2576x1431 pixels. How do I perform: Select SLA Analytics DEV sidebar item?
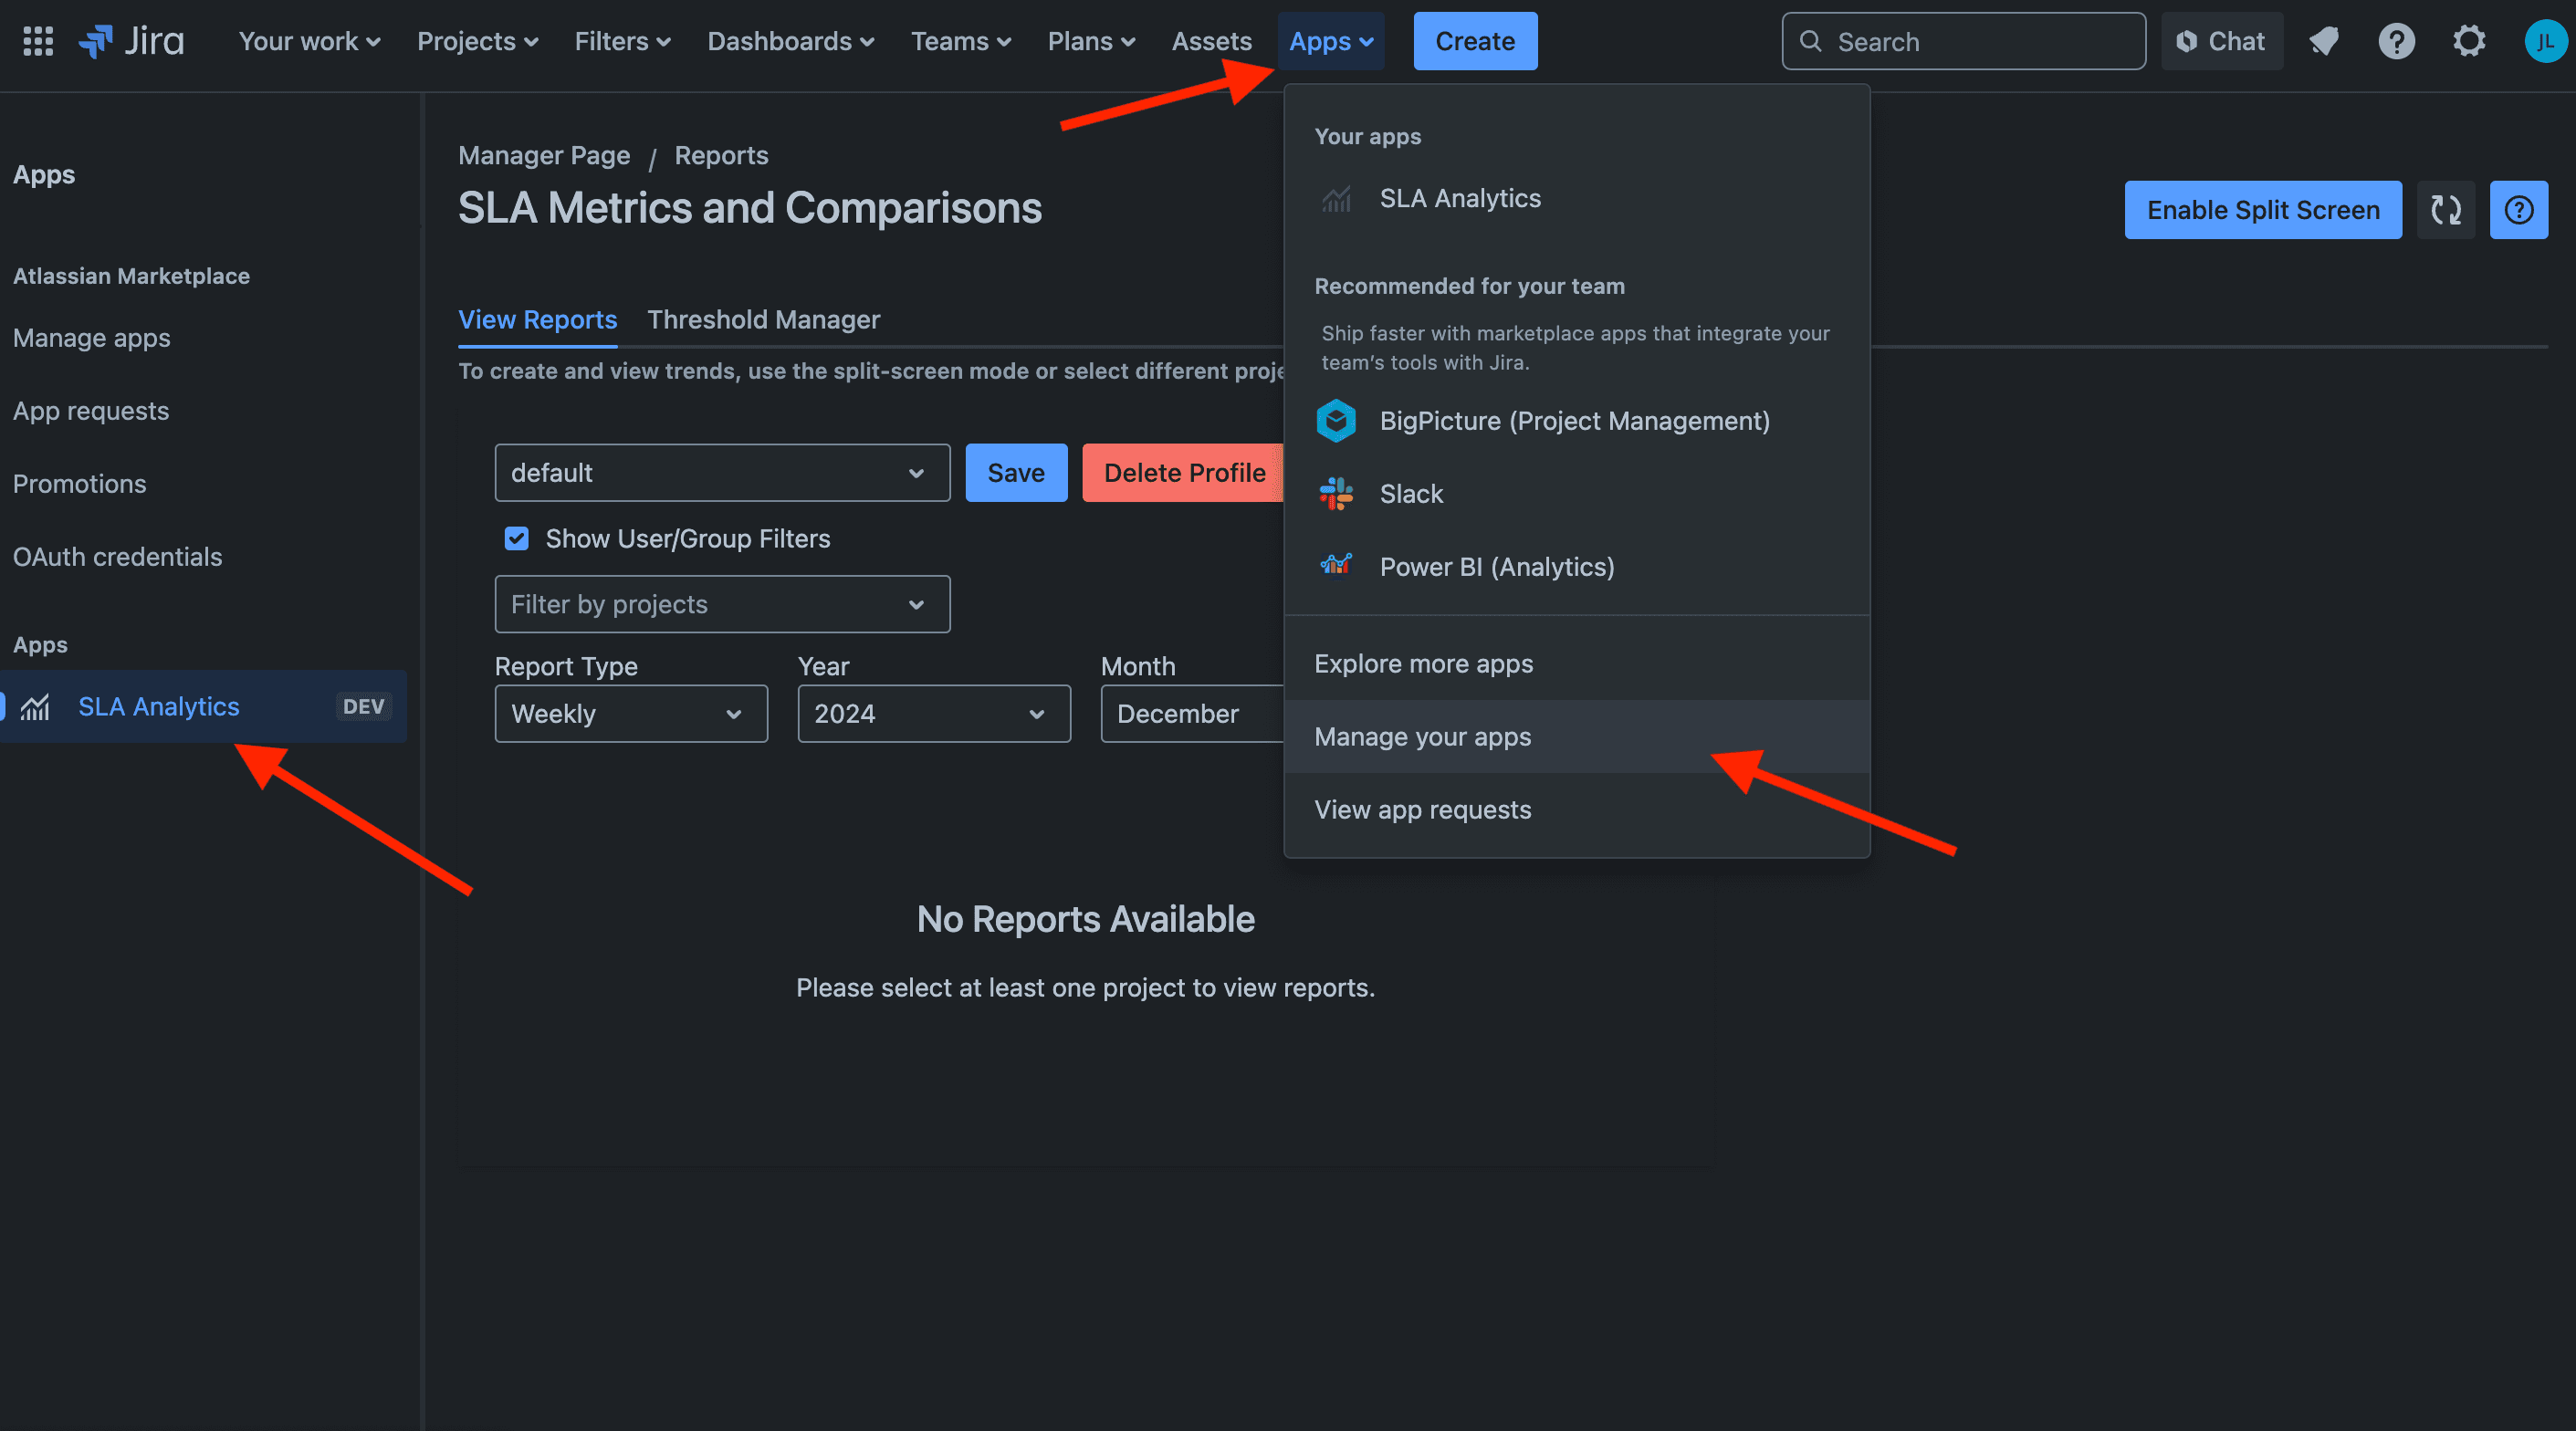point(203,707)
